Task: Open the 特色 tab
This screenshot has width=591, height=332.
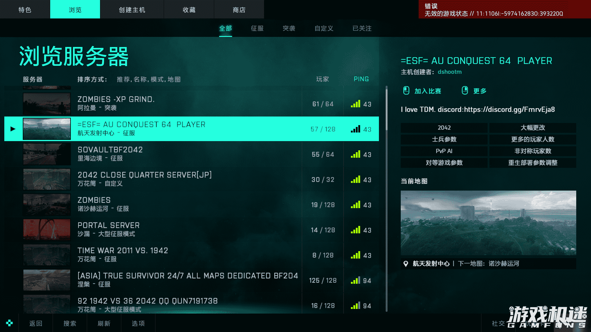Action: (x=25, y=10)
